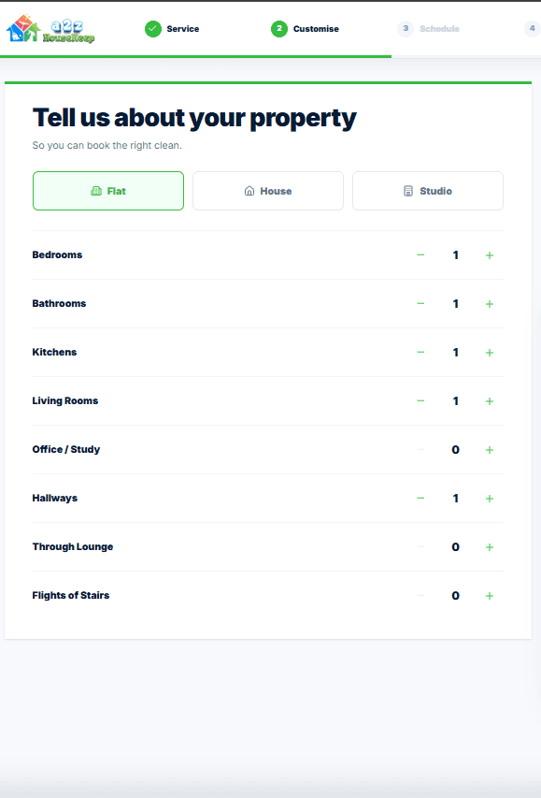The height and width of the screenshot is (798, 541).
Task: Increase the Bedrooms count with plus
Action: pyautogui.click(x=489, y=255)
